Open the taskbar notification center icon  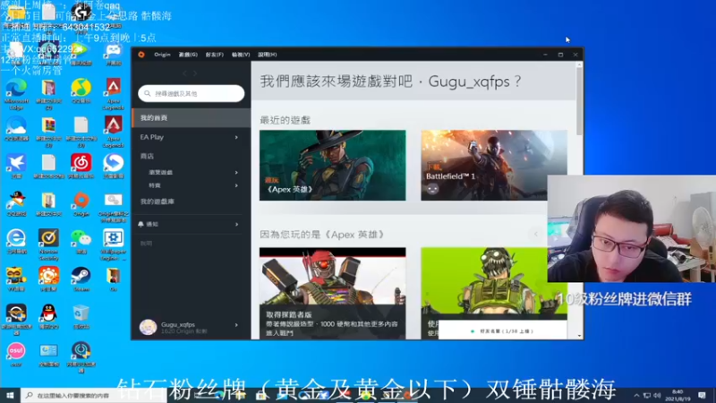pos(702,395)
